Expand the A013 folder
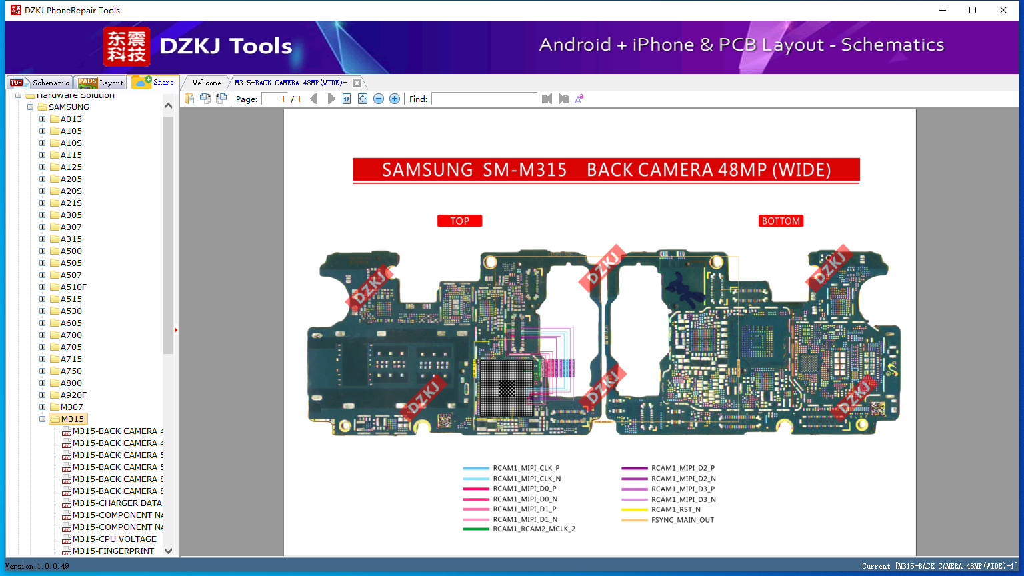 (x=42, y=119)
